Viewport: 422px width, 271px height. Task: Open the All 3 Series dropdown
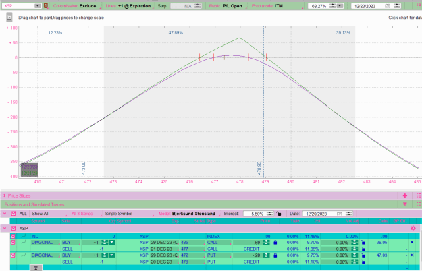click(x=86, y=214)
